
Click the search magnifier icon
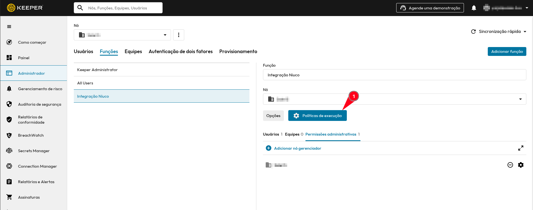(x=80, y=8)
